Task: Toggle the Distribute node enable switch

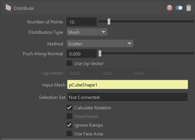Action: click(x=179, y=8)
